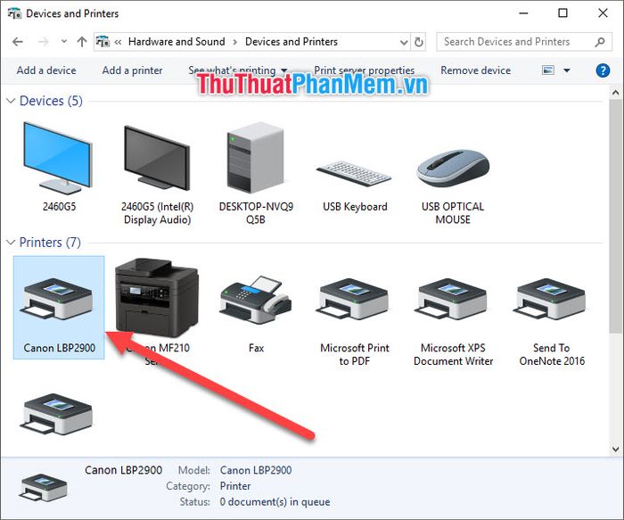Click the address bar location icon

pyautogui.click(x=103, y=41)
